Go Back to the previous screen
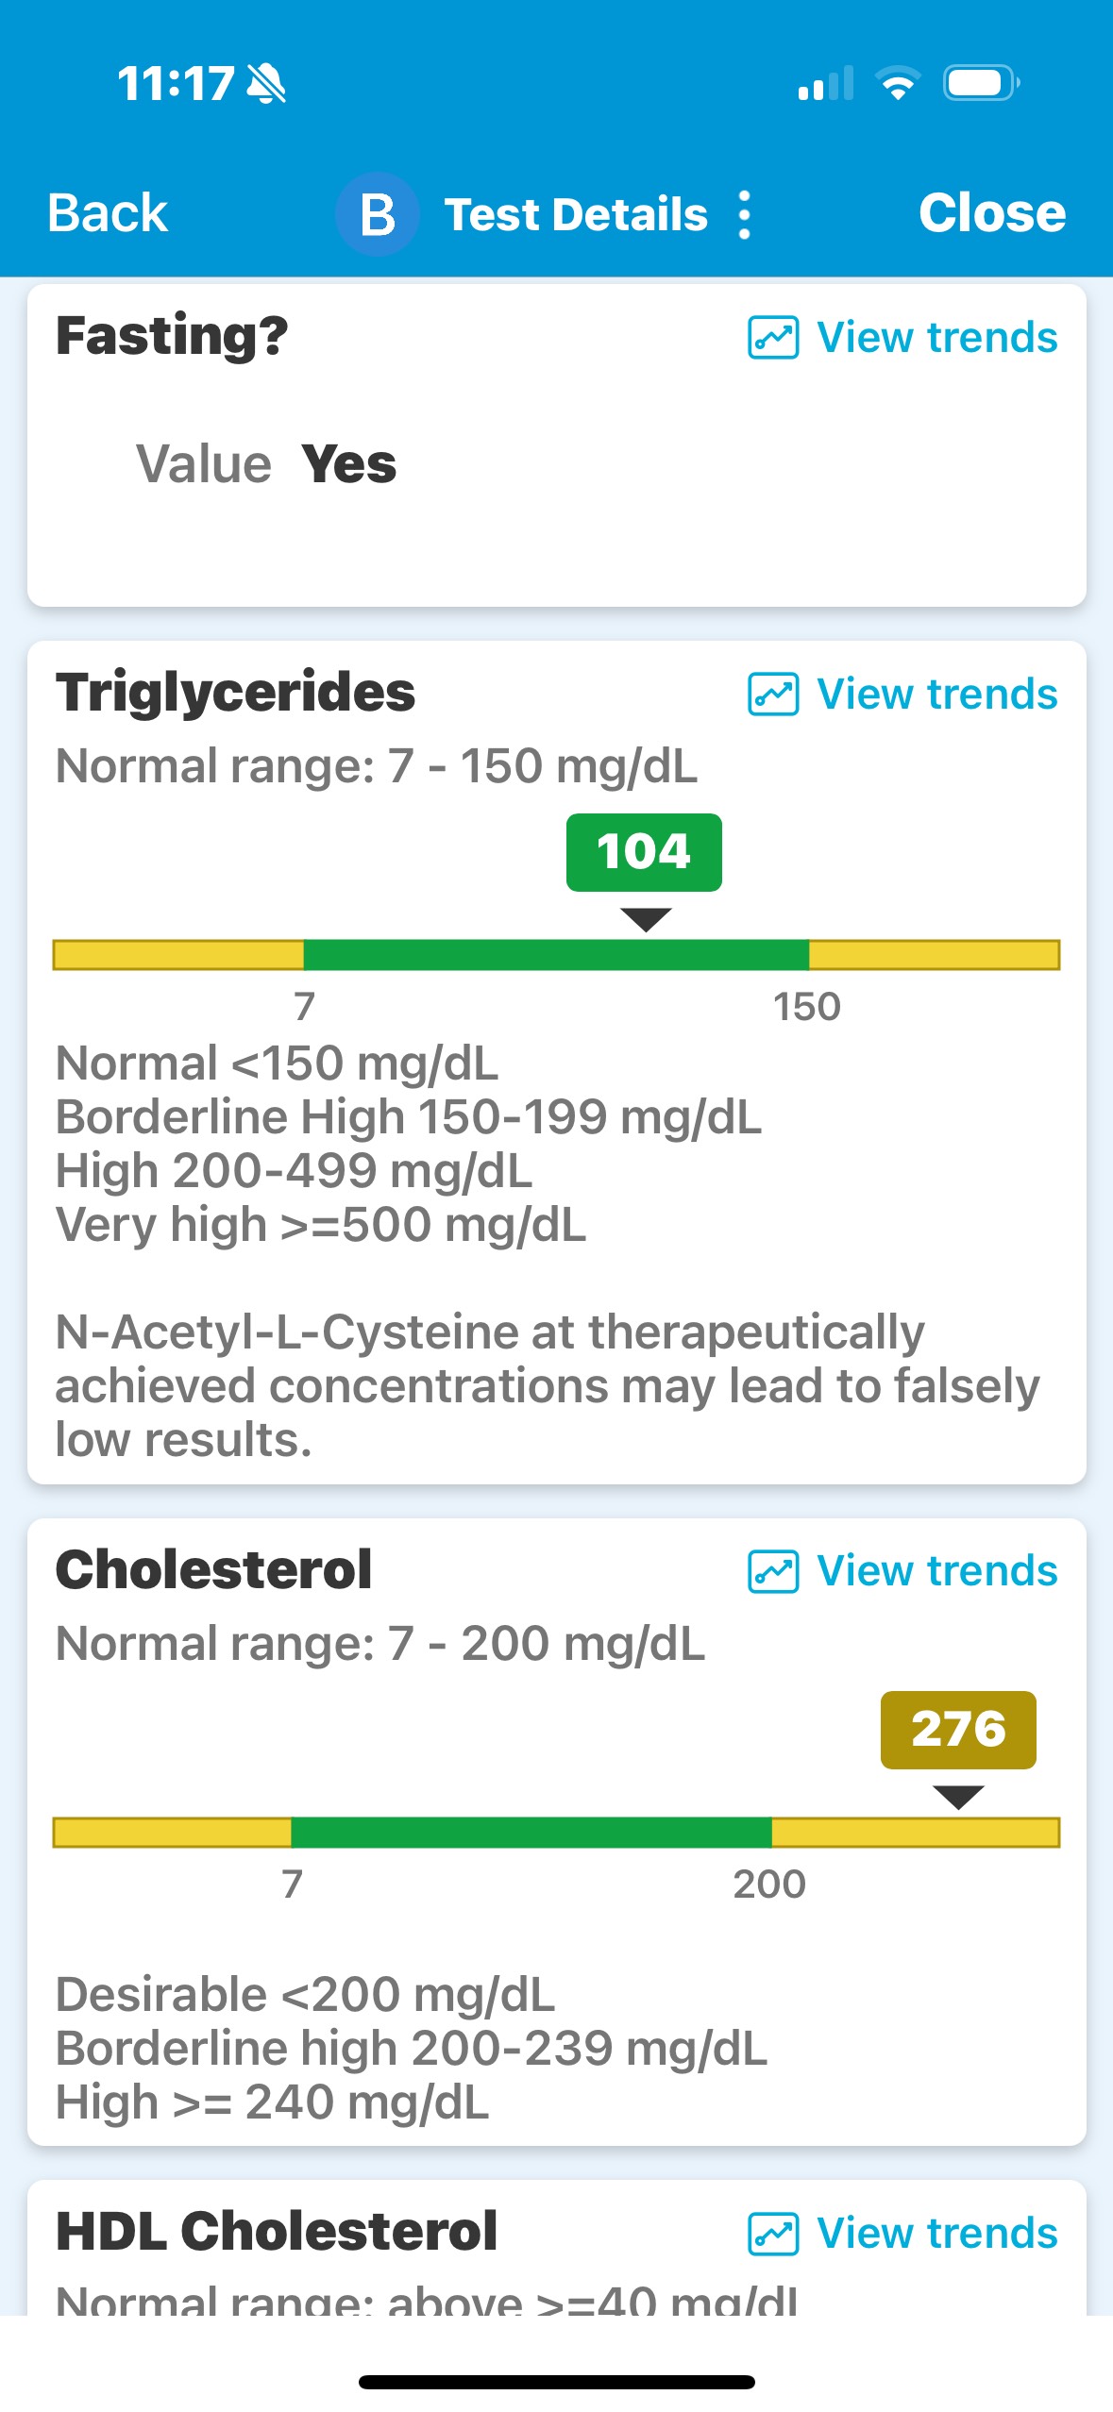Screen dimensions: 1113x2412 coord(108,213)
